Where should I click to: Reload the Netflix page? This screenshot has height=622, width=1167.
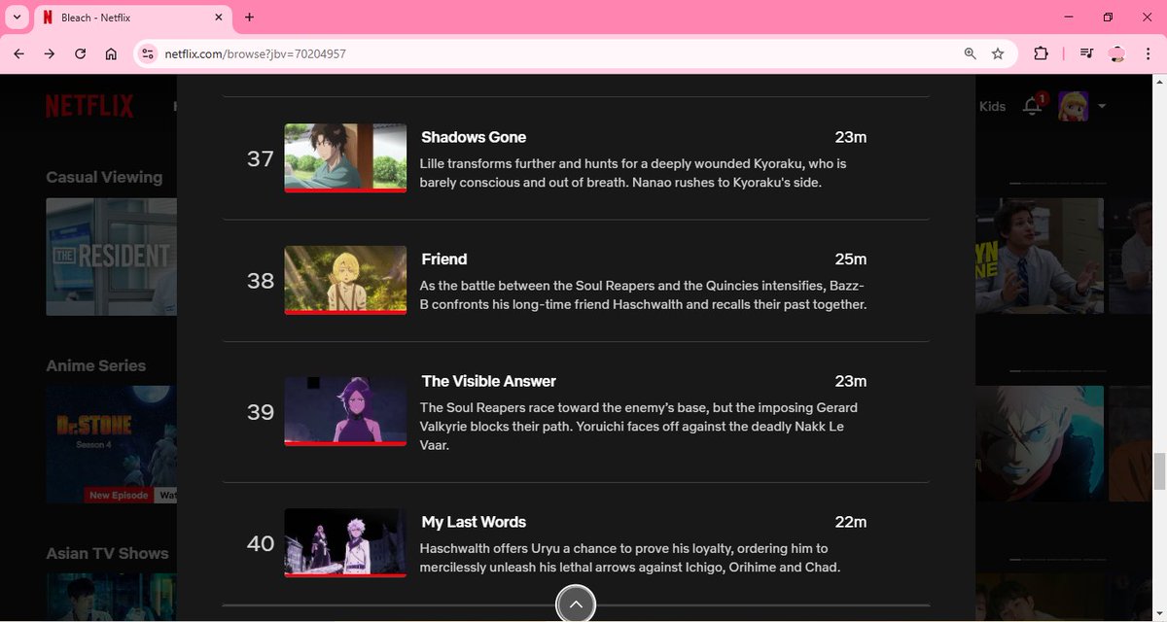click(x=81, y=53)
